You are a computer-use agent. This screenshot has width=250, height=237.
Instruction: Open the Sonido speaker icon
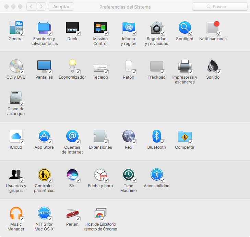pyautogui.click(x=213, y=66)
